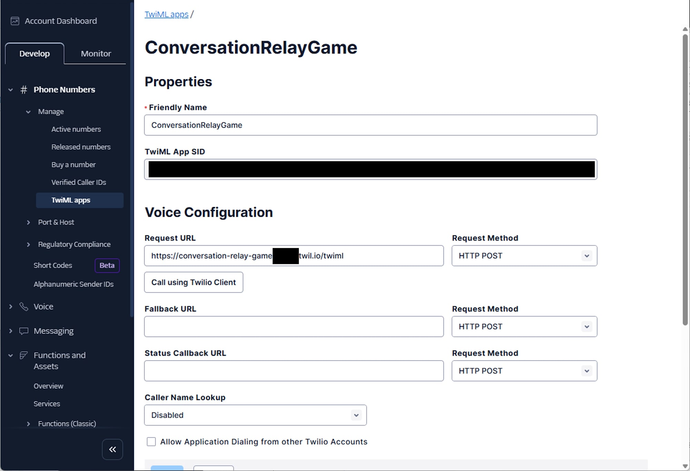690x471 pixels.
Task: Open Services under Functions and Assets
Action: (47, 404)
